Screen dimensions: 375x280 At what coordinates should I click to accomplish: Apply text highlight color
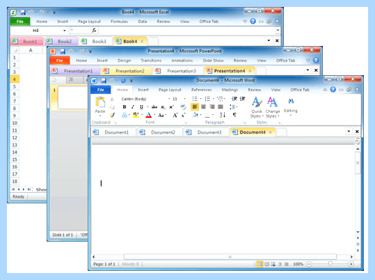(136, 115)
